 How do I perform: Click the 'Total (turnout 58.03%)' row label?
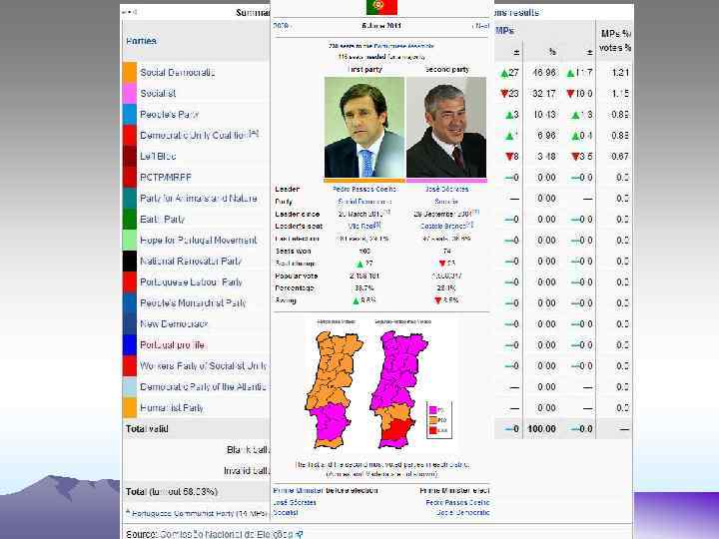172,492
